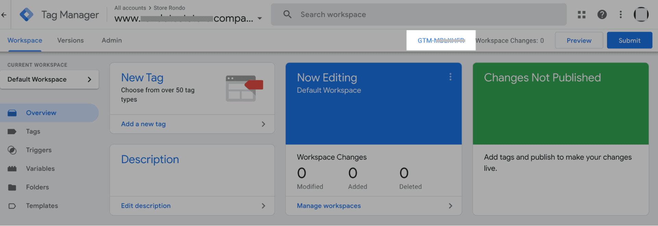658x226 pixels.
Task: Click the Add a new tag link
Action: click(x=143, y=124)
